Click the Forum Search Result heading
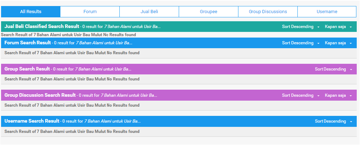361x163 pixels. pos(28,43)
